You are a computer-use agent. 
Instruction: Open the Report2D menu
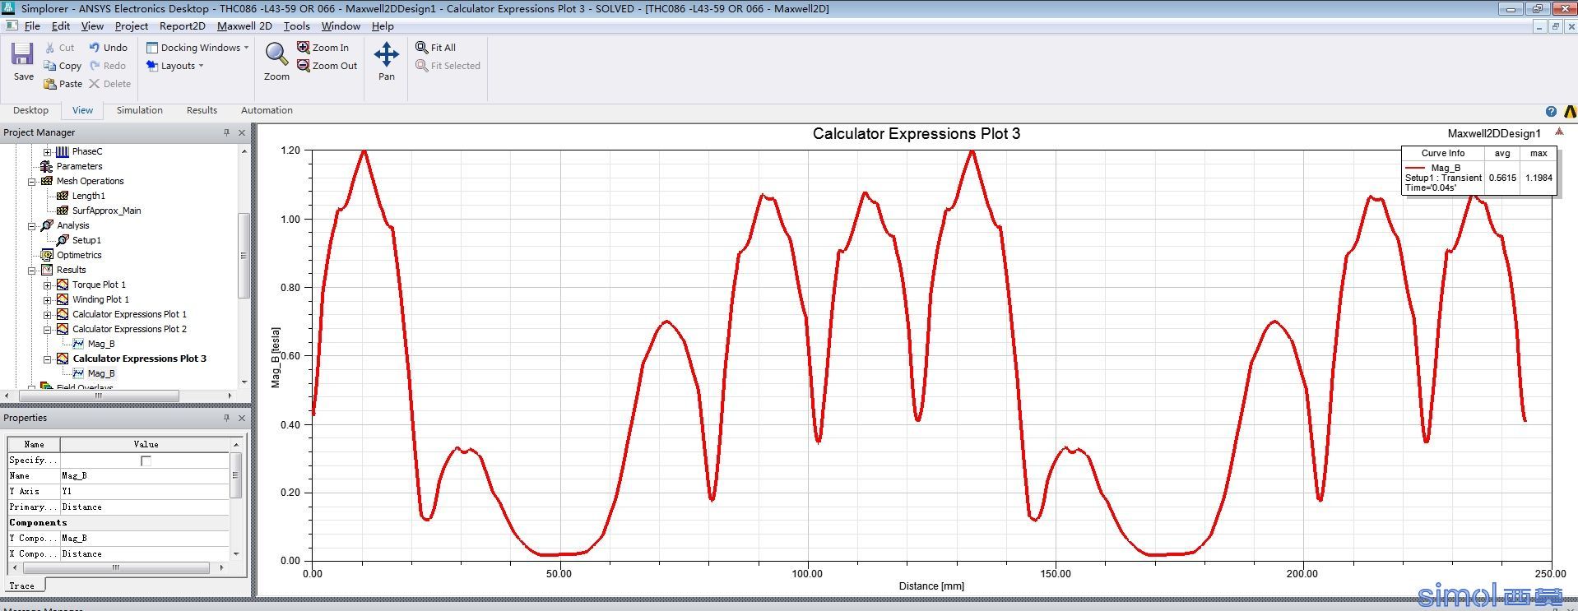[183, 26]
